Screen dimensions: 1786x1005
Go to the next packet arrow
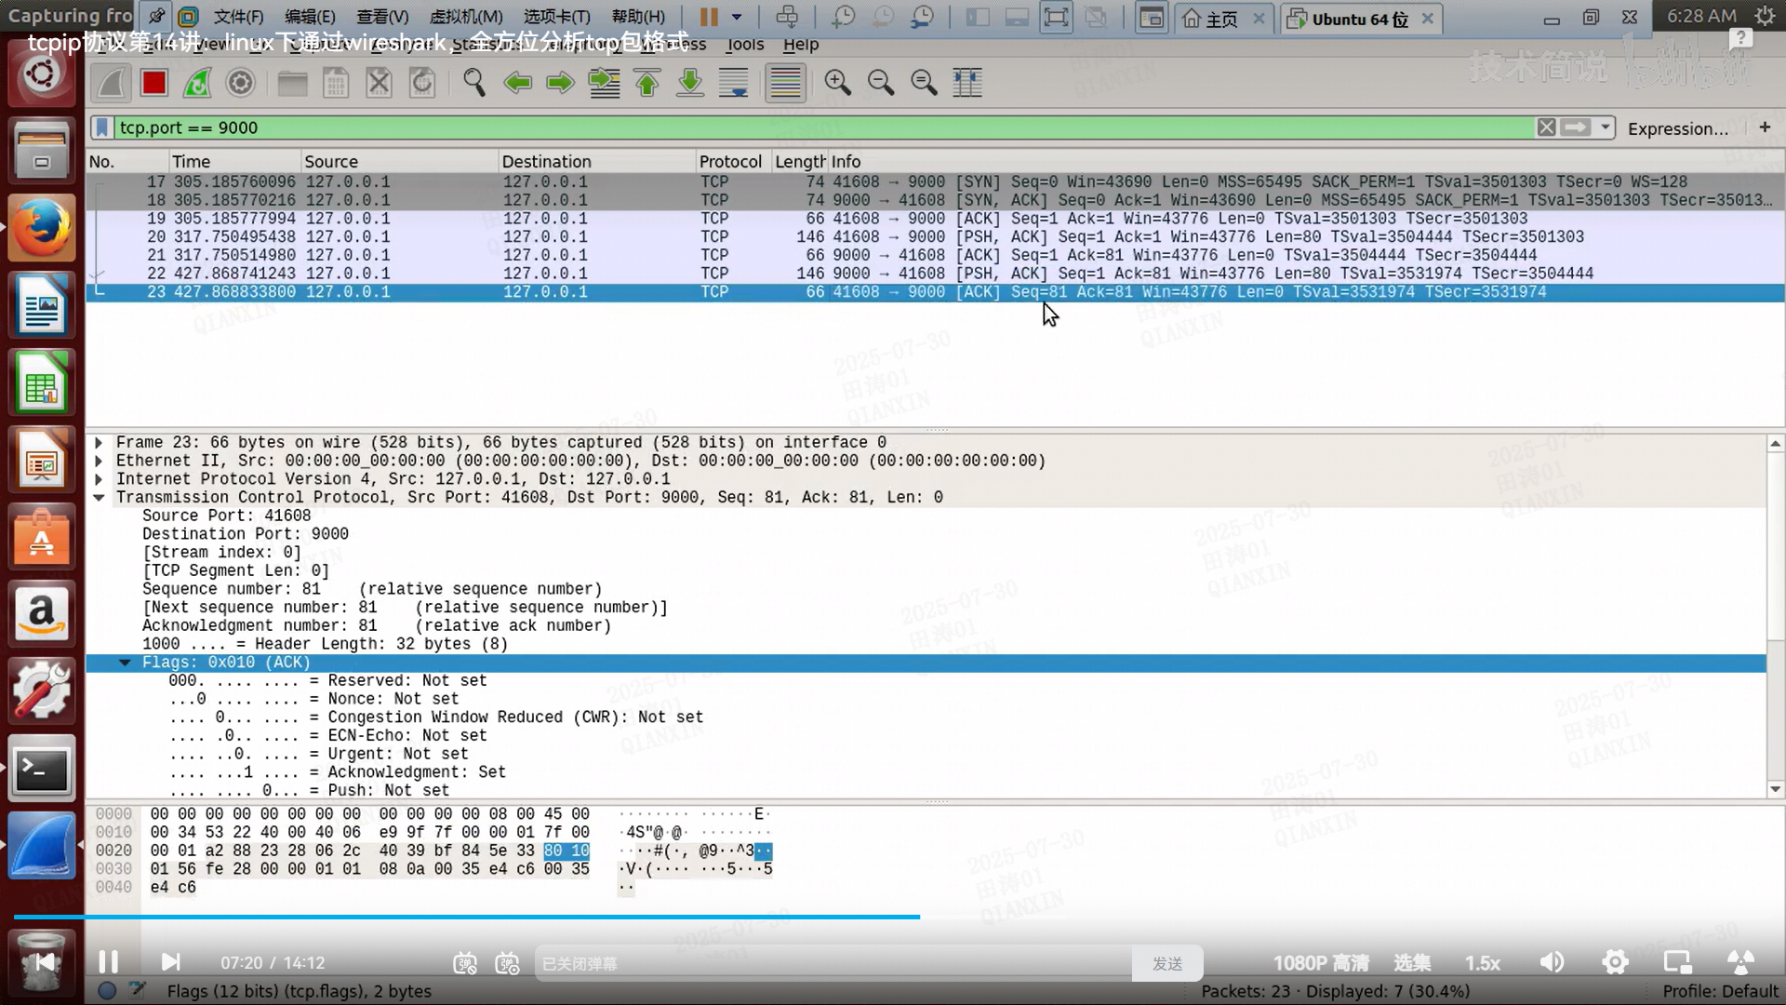(x=560, y=84)
